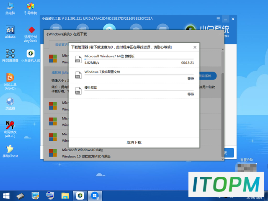Click the Windows 7系统配置文件 progress bar
The width and height of the screenshot is (268, 201).
pyautogui.click(x=139, y=75)
